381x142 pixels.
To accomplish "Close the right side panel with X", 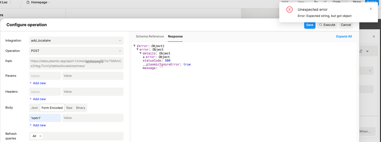I will point(374,36).
